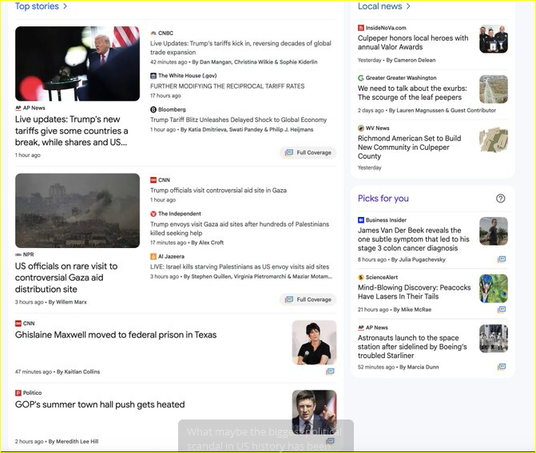Open Al Jazeera LIVE Israel kills starving Palestinians
The height and width of the screenshot is (453, 536).
click(x=240, y=266)
